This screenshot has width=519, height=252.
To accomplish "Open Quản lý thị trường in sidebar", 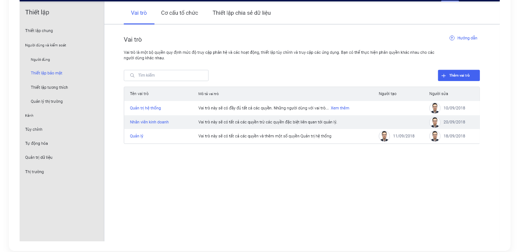I will click(x=47, y=101).
